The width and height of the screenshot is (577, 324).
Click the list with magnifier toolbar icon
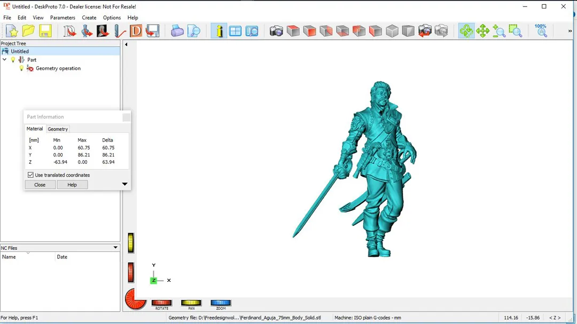coord(252,31)
